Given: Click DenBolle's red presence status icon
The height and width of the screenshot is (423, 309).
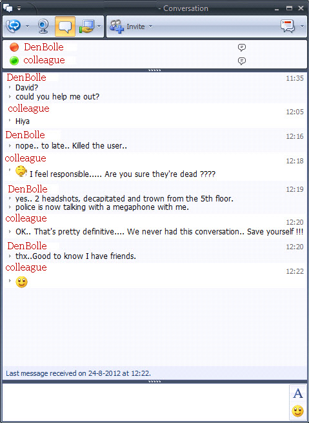Looking at the screenshot, I should click(14, 47).
